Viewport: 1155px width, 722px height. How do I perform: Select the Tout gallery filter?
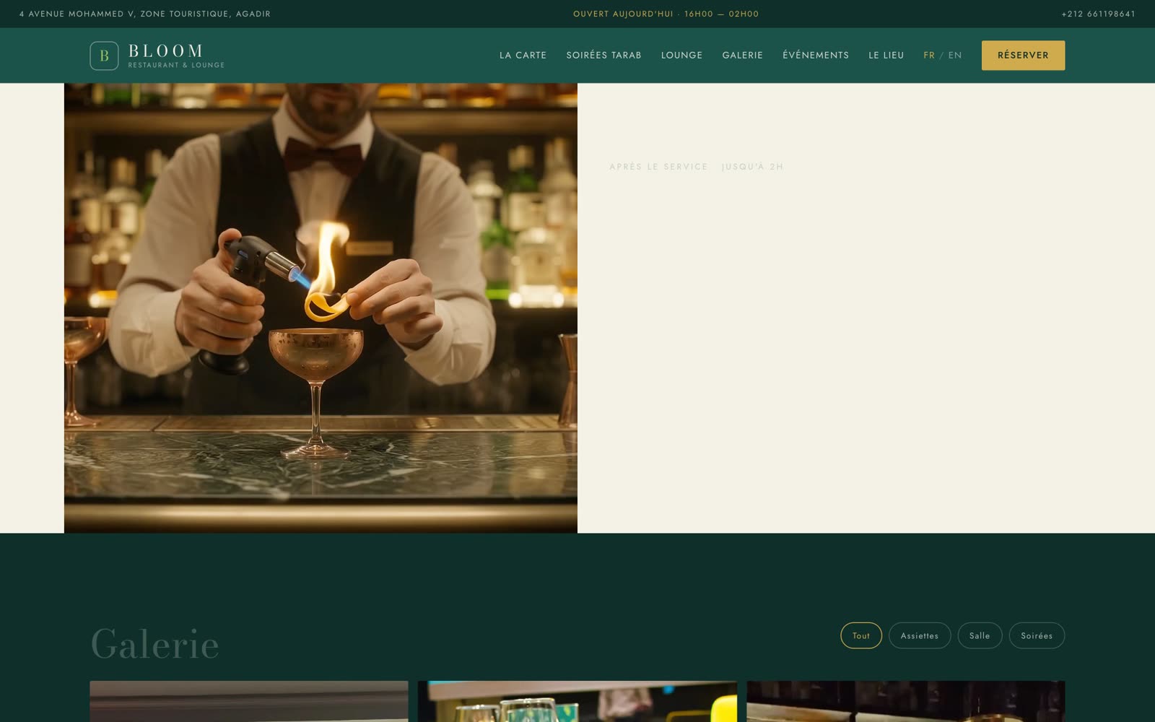pos(861,635)
